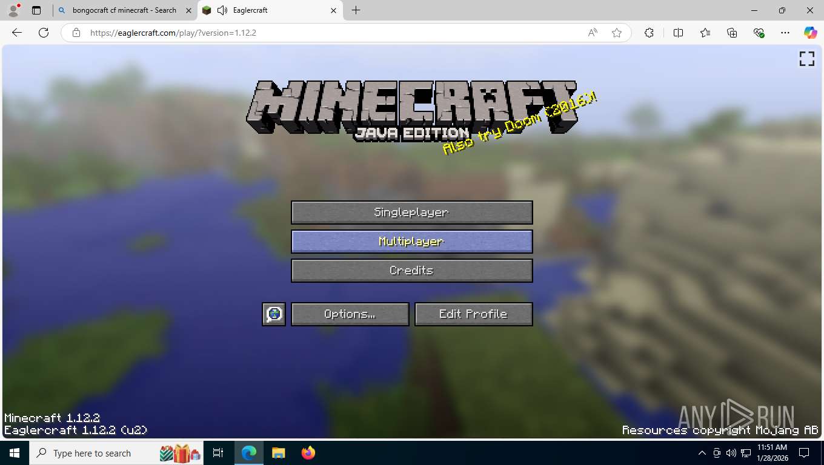Toggle split screen view

pyautogui.click(x=678, y=33)
